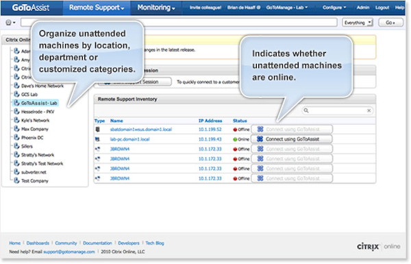Sort inventory by the Type column

(x=99, y=121)
